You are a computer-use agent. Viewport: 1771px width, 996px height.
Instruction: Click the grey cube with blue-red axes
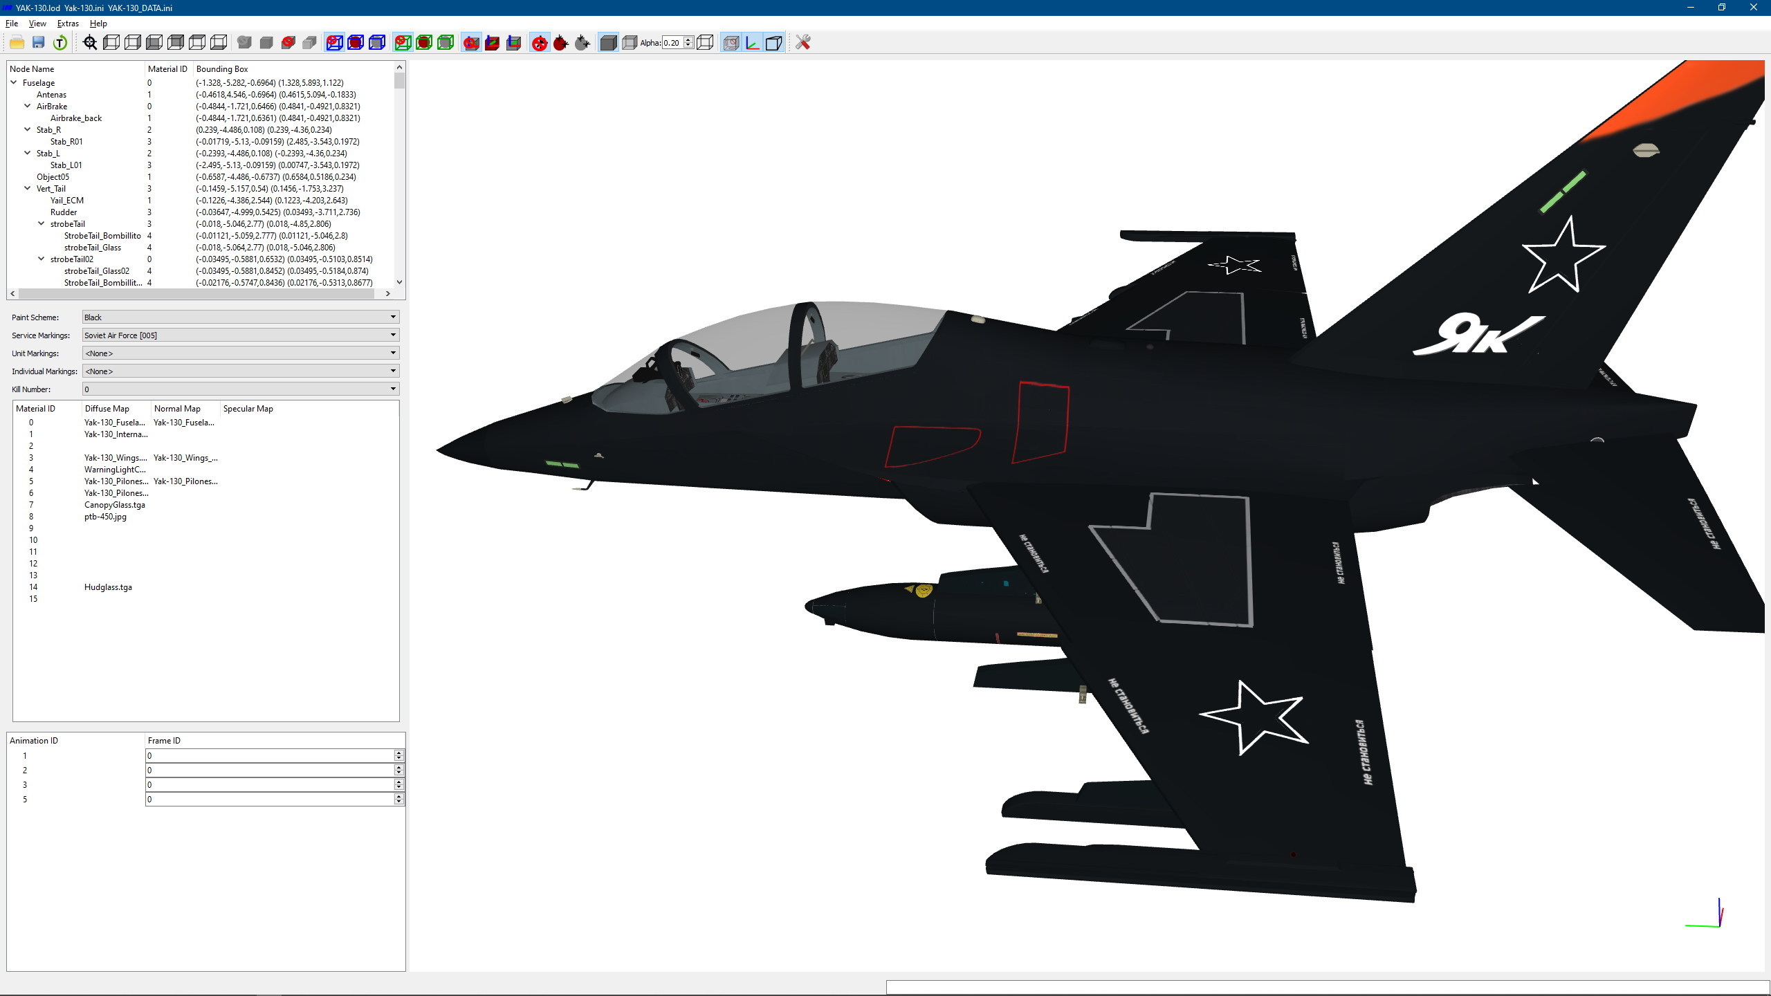tap(514, 43)
